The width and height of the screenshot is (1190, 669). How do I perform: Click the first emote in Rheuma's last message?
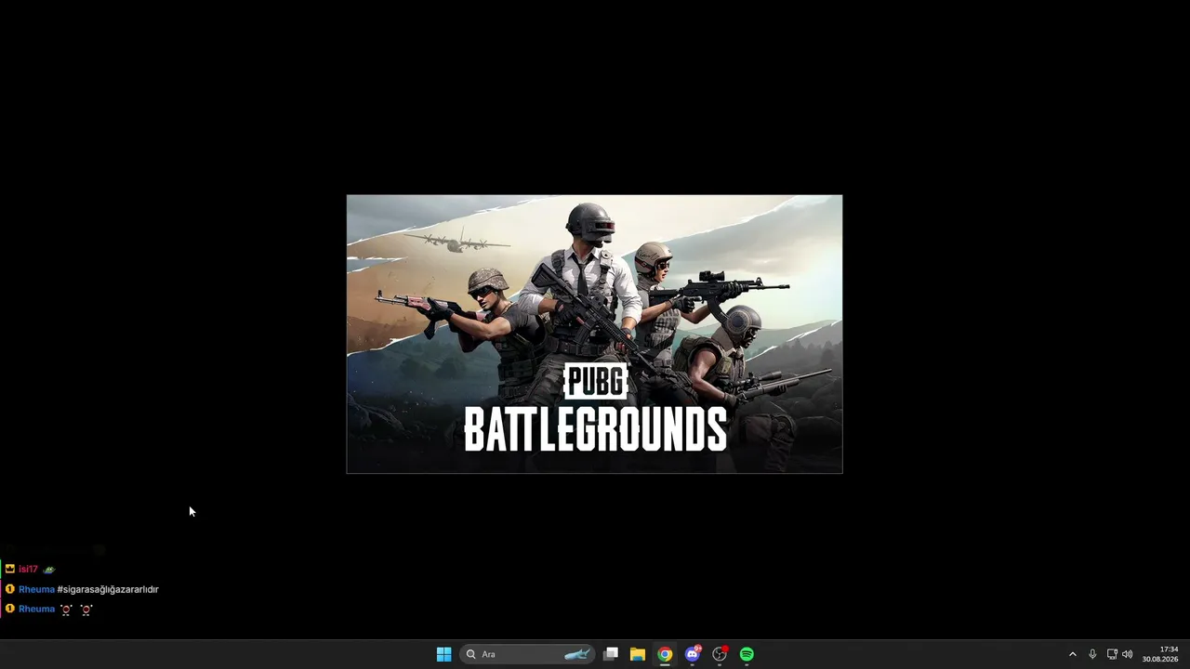[x=66, y=610]
